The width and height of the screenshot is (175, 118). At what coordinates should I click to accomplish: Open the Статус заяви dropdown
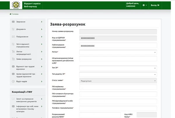click(118, 81)
